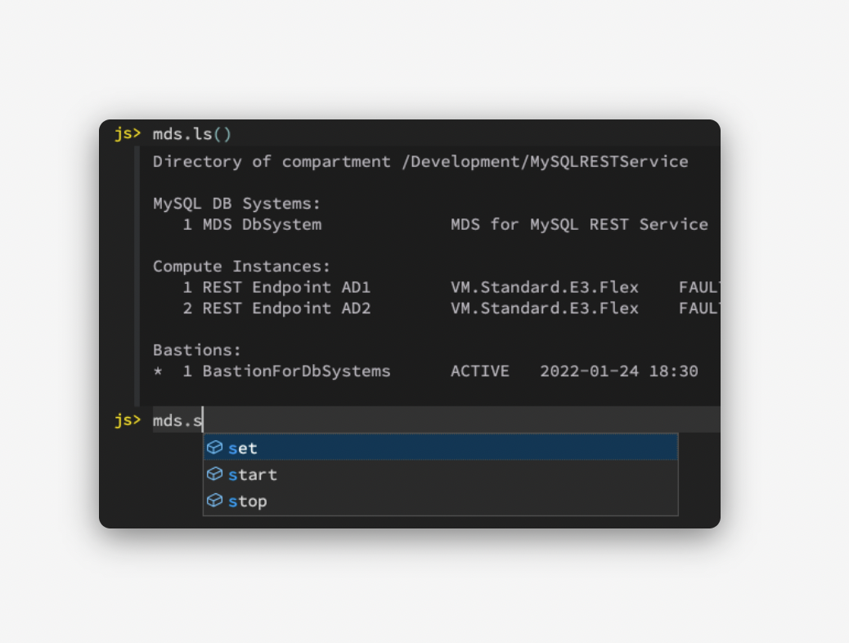Click the Directory of compartment path line

pyautogui.click(x=420, y=162)
